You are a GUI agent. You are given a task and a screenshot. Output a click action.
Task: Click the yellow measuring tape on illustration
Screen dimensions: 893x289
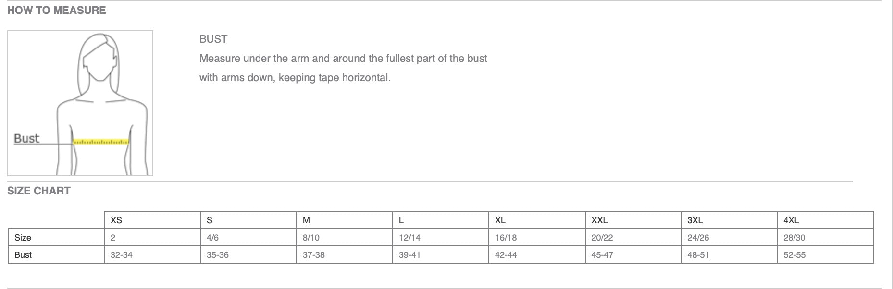101,142
